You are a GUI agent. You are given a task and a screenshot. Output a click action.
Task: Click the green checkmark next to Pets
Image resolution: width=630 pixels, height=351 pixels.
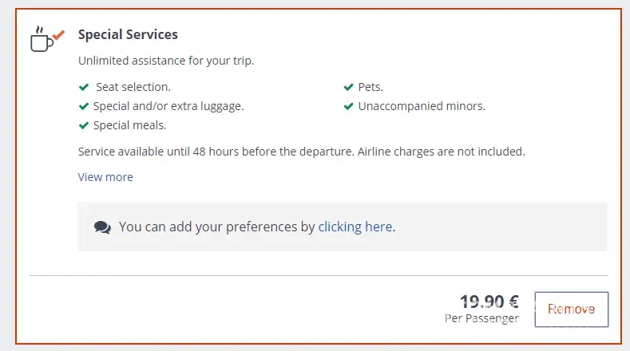point(348,87)
